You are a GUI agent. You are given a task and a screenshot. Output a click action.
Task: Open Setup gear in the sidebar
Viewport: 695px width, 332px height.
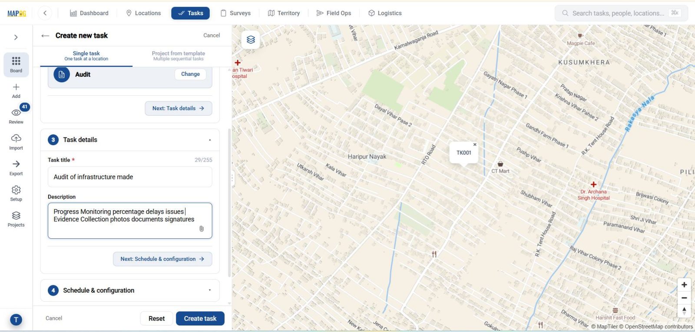pyautogui.click(x=16, y=193)
